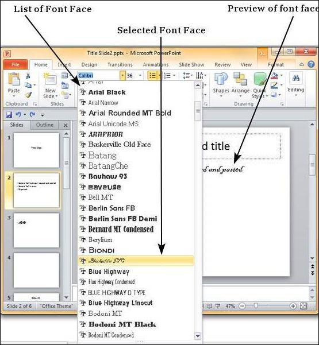The width and height of the screenshot is (319, 345).
Task: Open the Shapes gallery icon
Action: coord(221,79)
